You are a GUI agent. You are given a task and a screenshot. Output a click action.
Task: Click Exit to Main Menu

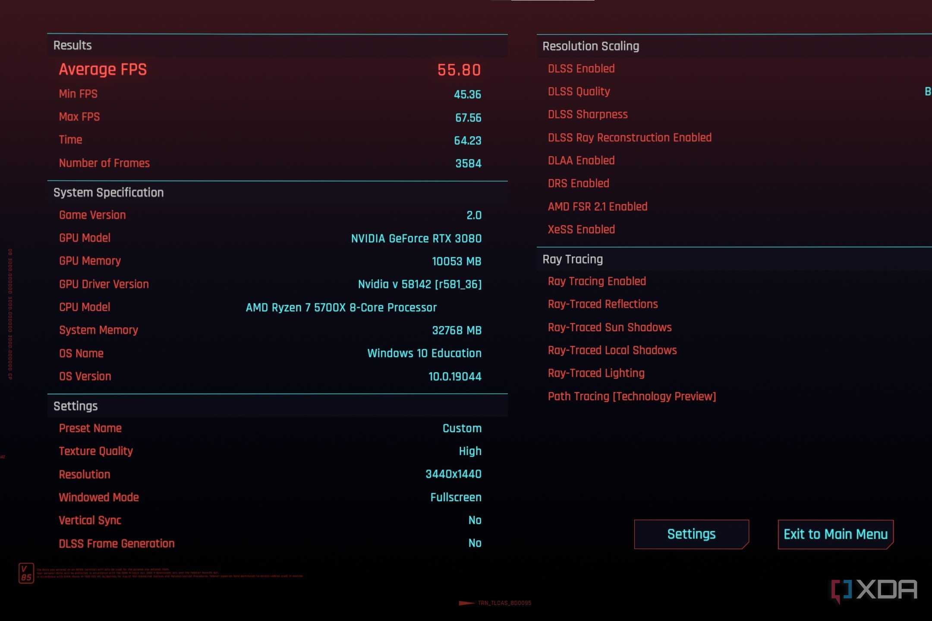click(835, 534)
